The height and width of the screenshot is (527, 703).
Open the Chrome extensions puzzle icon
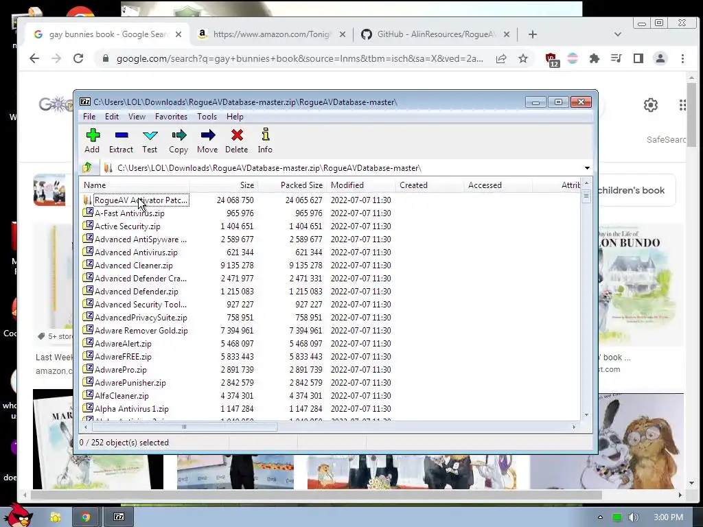(x=594, y=59)
